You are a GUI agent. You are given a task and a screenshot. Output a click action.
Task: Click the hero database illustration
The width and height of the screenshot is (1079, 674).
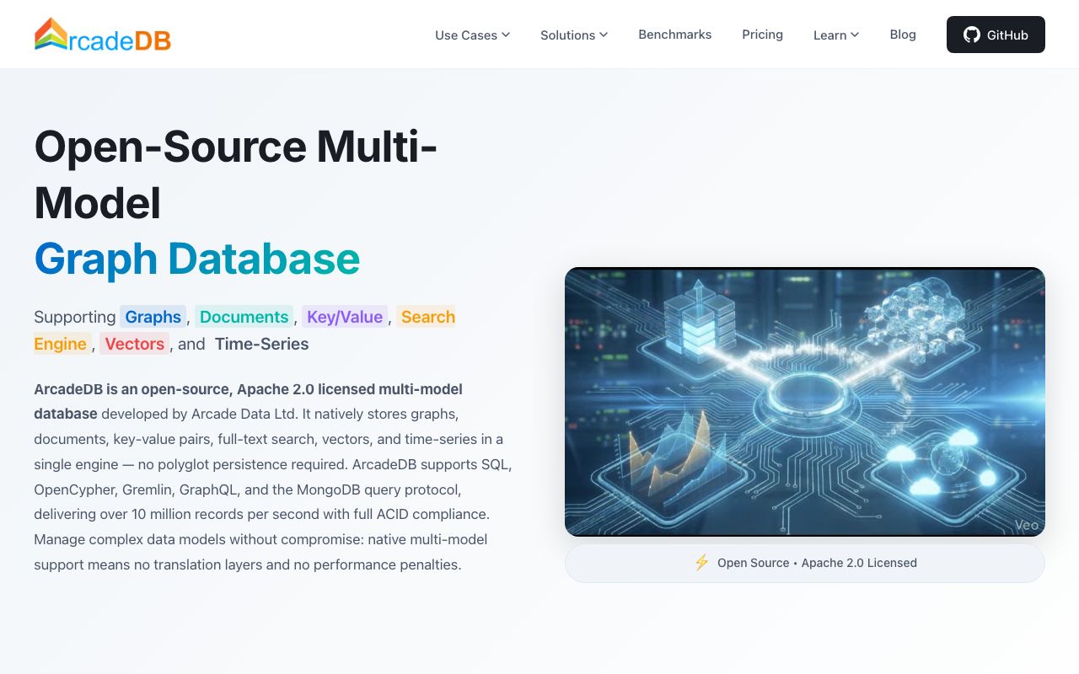[x=805, y=402]
